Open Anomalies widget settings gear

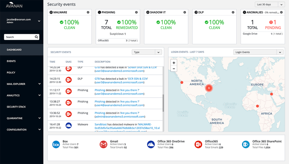tap(281, 12)
